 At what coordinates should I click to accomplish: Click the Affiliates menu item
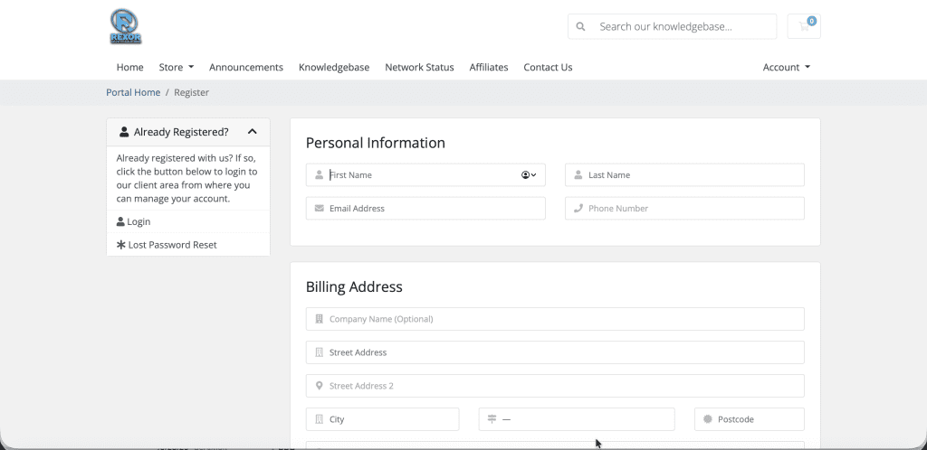point(489,67)
